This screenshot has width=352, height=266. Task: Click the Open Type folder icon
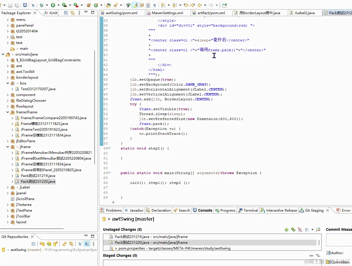pos(108,5)
